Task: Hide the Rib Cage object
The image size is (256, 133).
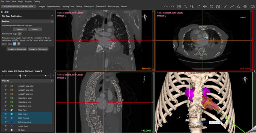Action: 5,130
